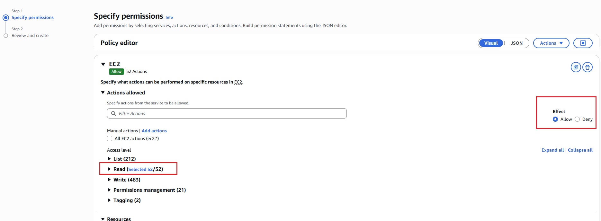601x221 pixels.
Task: Click the Step 1 progress indicator circle
Action: (6, 18)
